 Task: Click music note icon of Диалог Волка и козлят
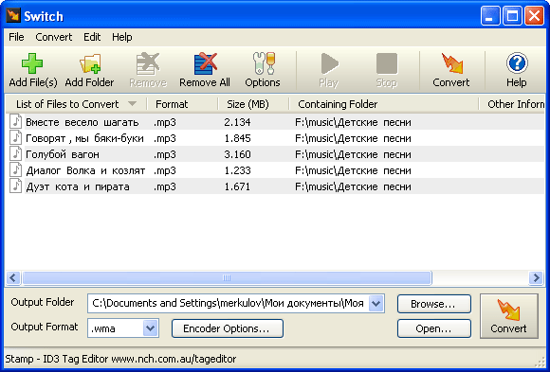[x=15, y=169]
